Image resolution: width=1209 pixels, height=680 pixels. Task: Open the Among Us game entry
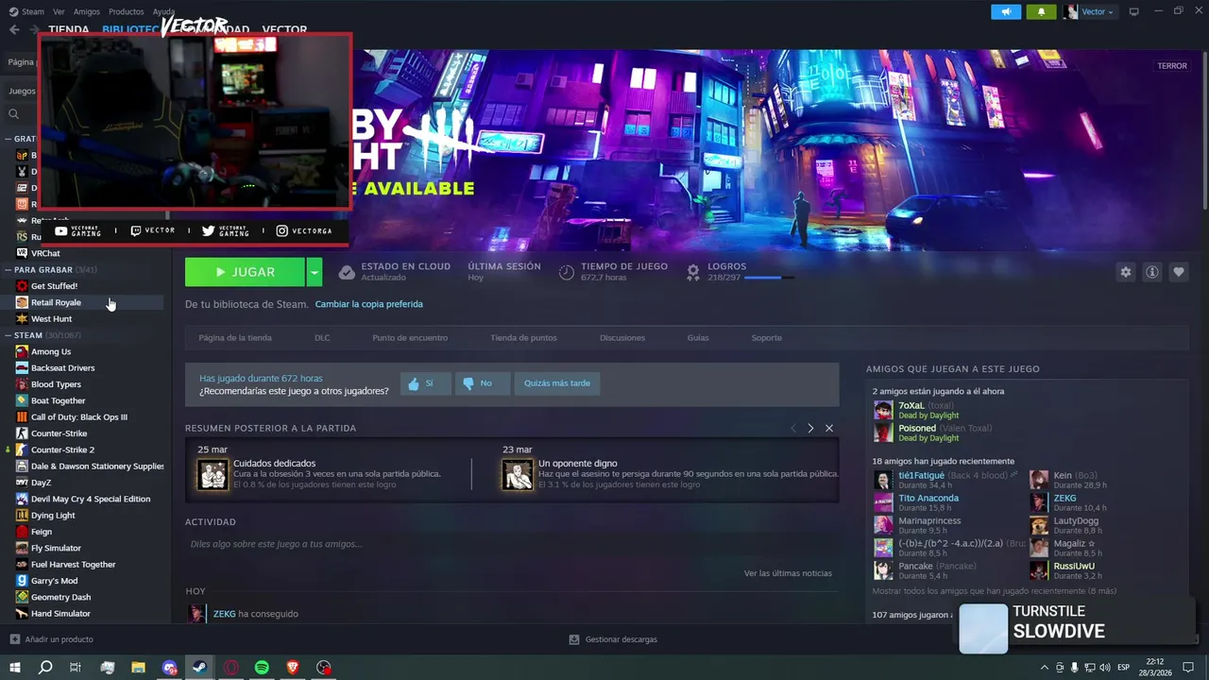coord(51,351)
